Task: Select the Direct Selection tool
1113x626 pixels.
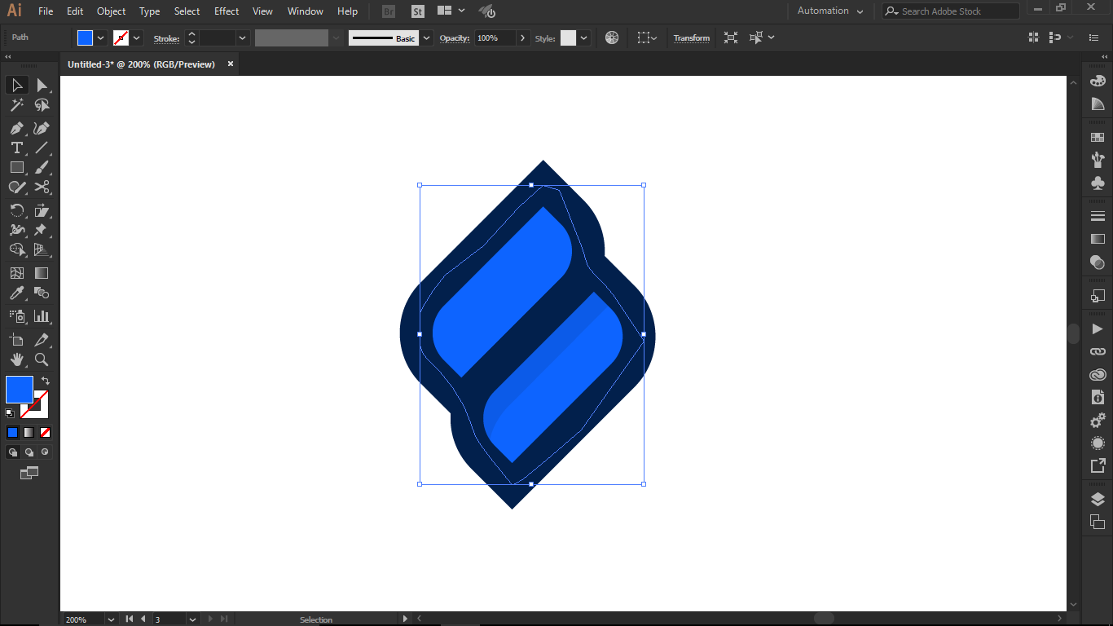Action: 42,86
